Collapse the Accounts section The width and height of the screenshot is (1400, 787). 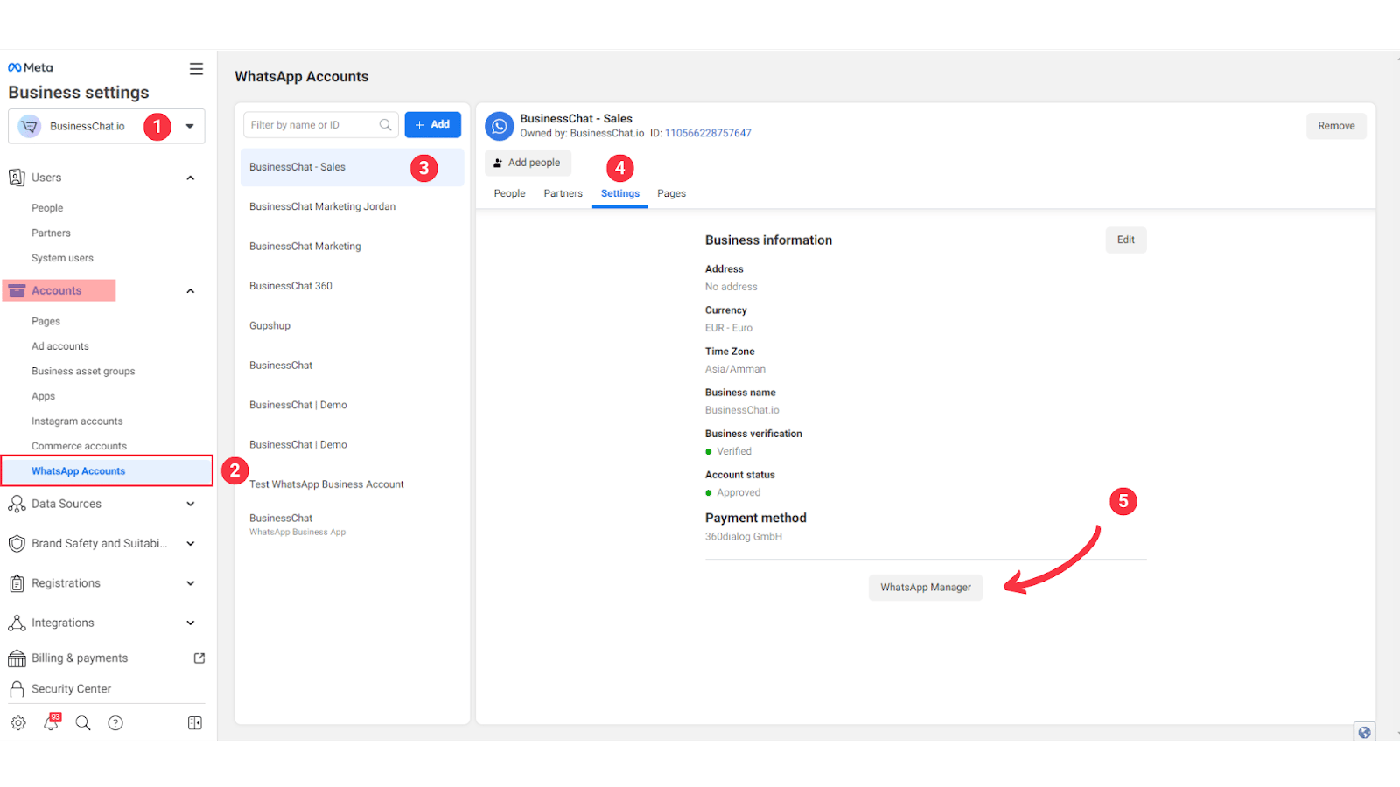[191, 291]
